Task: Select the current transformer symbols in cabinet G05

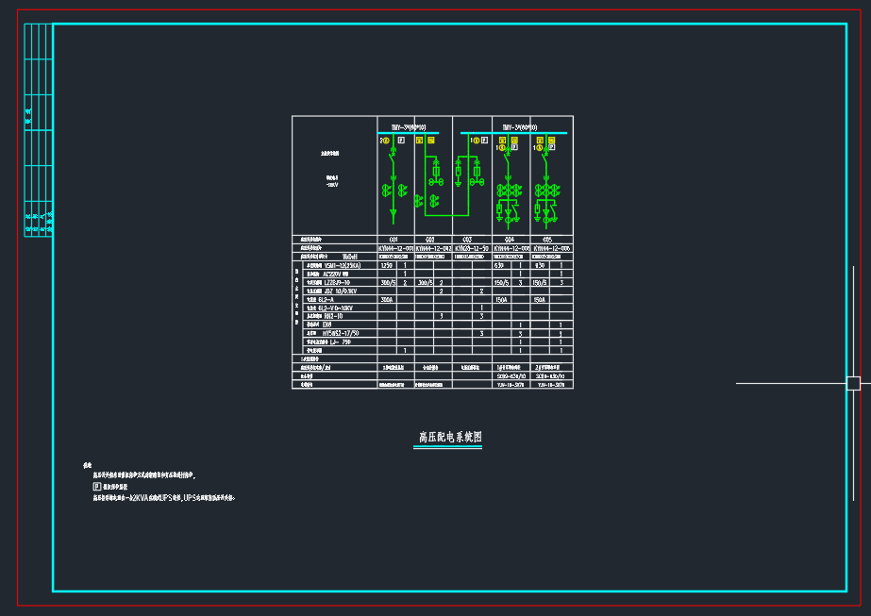Action: point(547,191)
